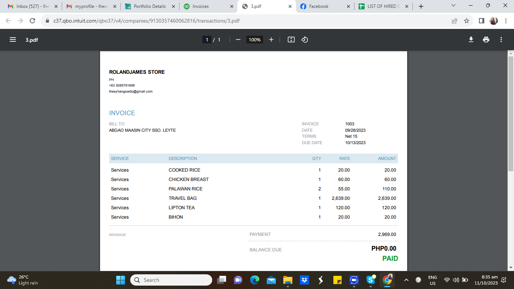514x289 pixels.
Task: Show hidden system tray icons
Action: 406,280
